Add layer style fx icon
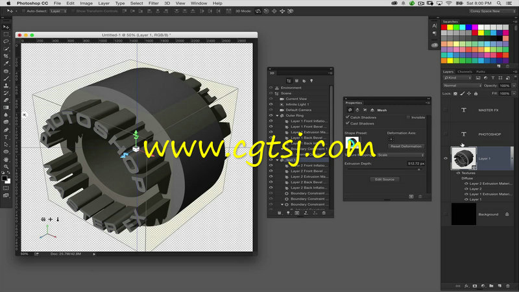This screenshot has height=292, width=519. 466,286
